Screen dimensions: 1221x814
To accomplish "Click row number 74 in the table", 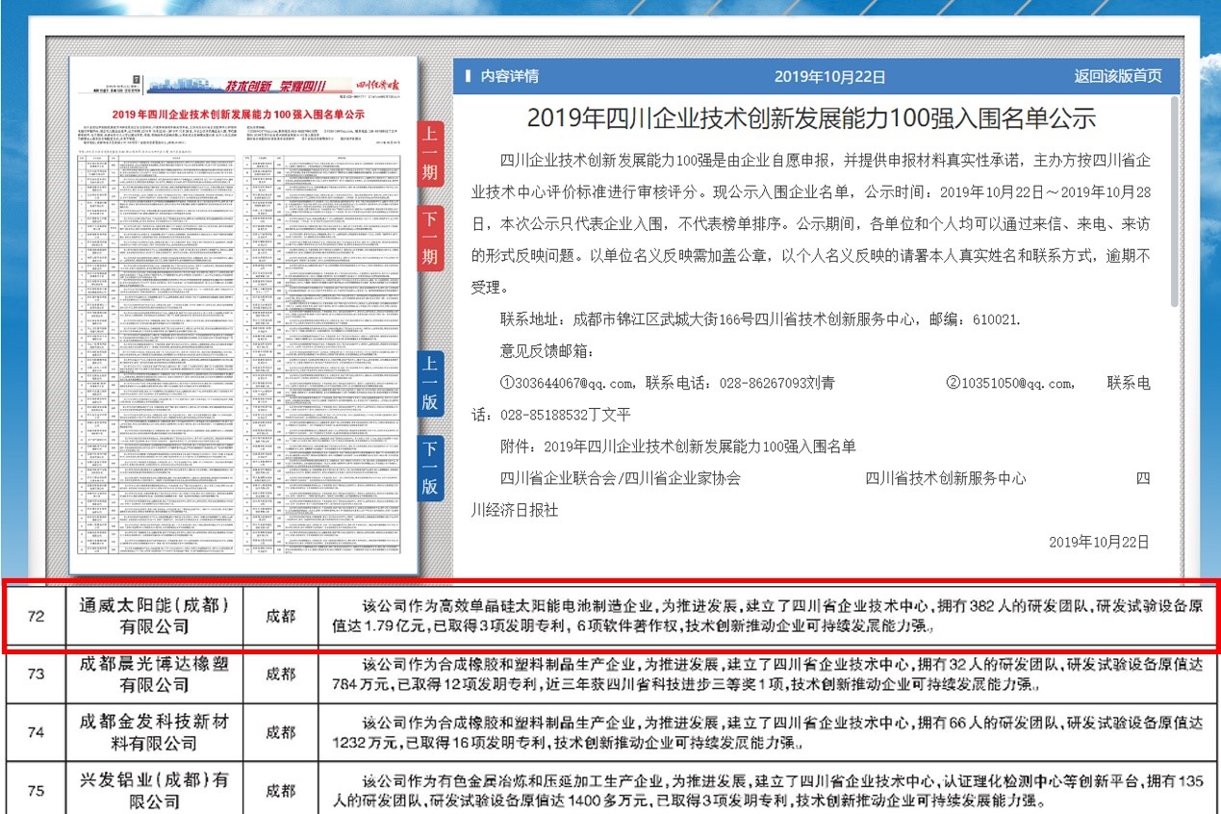I will (36, 731).
